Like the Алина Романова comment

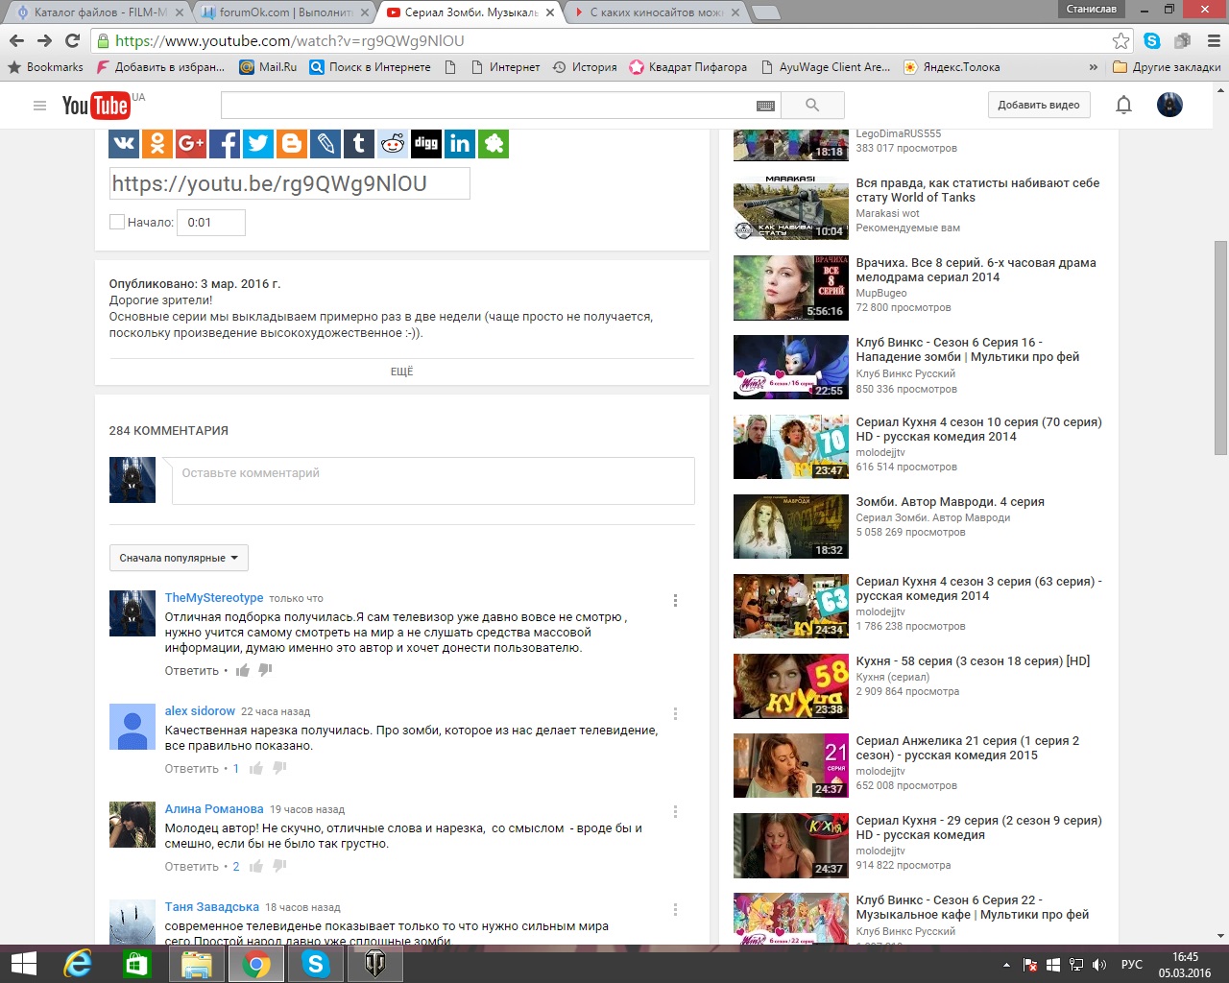[256, 866]
